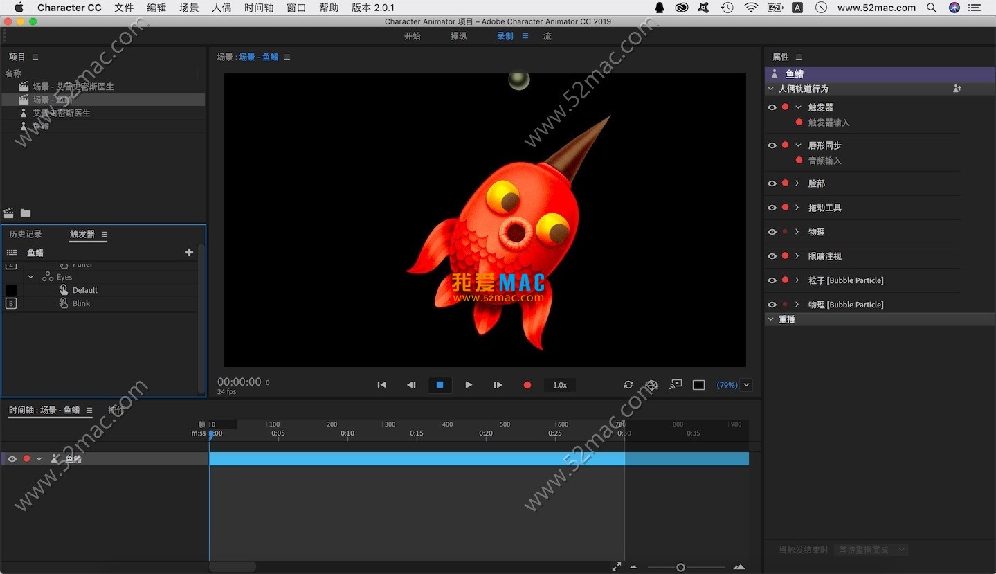Image resolution: width=996 pixels, height=574 pixels.
Task: Play the scene with the play button
Action: pyautogui.click(x=469, y=385)
